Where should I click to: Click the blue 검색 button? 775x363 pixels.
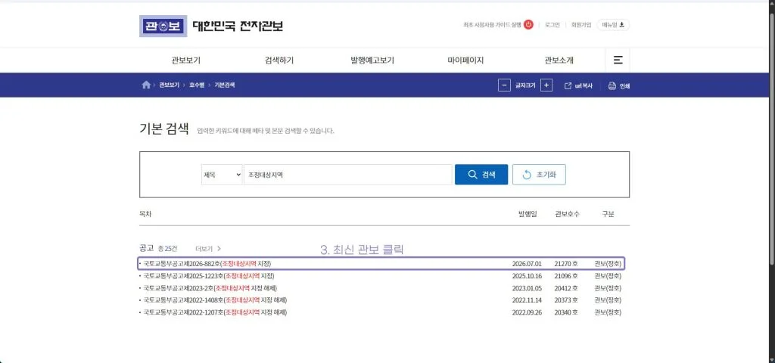coord(481,175)
